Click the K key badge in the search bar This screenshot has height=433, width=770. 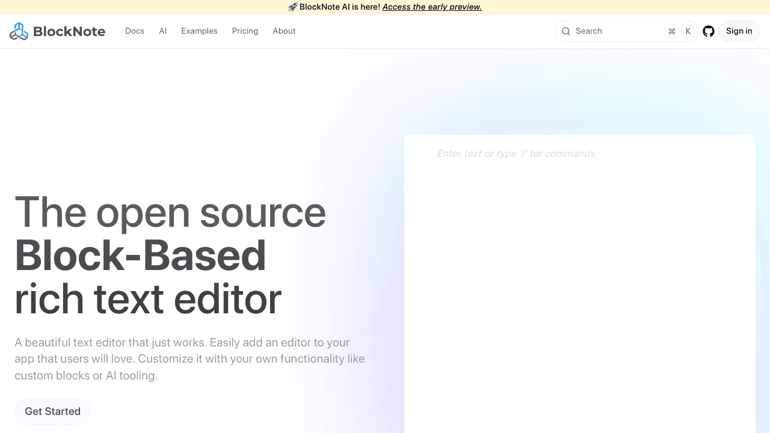tap(688, 31)
